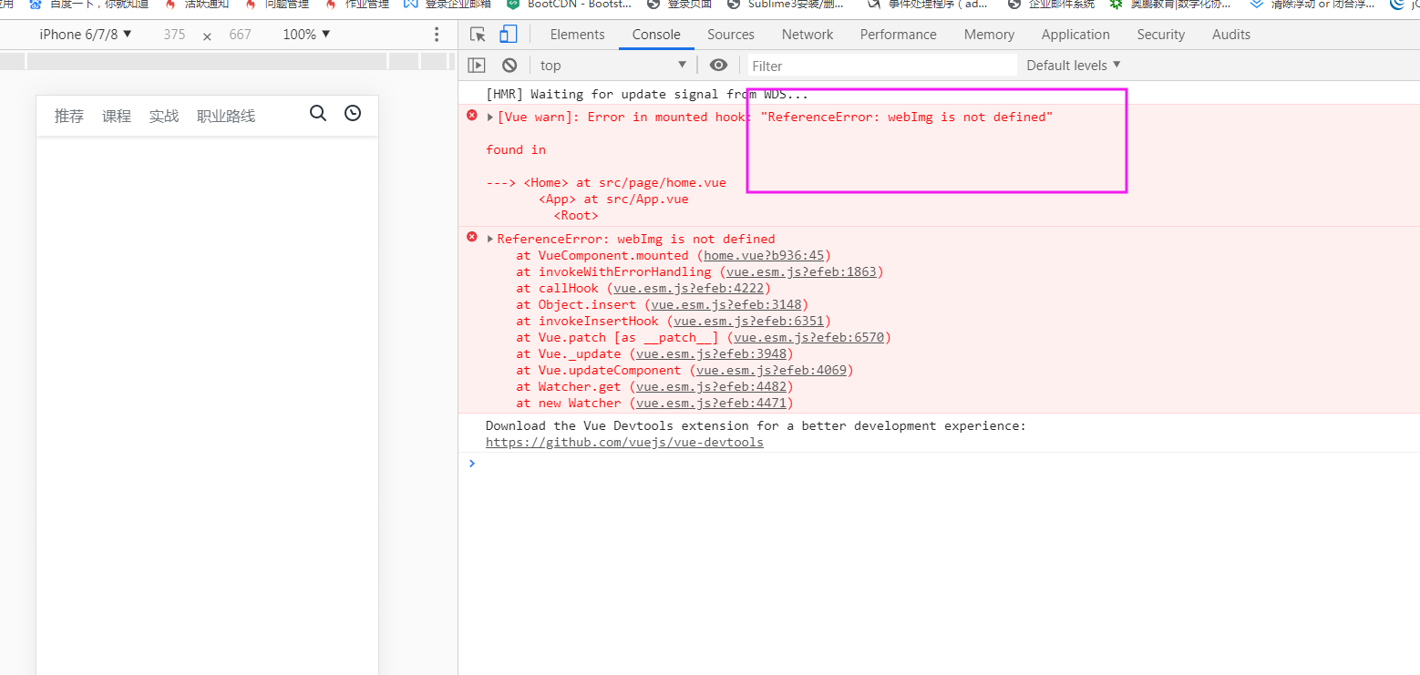Click "Download the Vue Devtools extension" message

coord(756,425)
